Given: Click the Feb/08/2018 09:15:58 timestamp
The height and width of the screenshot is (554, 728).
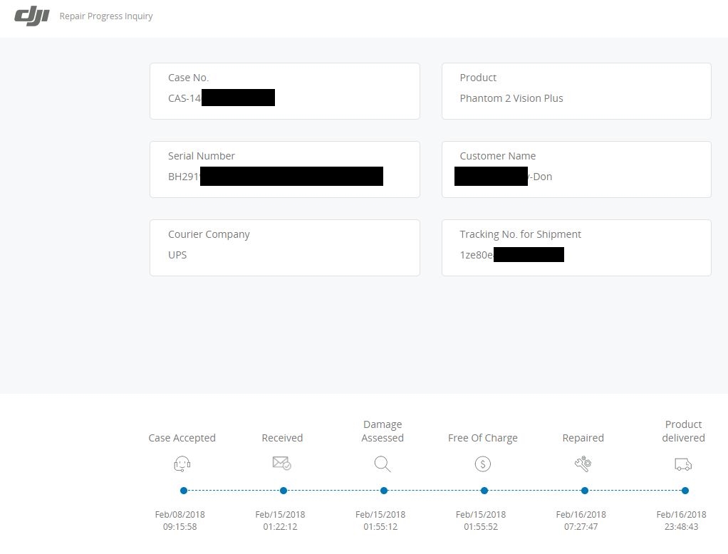Looking at the screenshot, I should coord(180,521).
